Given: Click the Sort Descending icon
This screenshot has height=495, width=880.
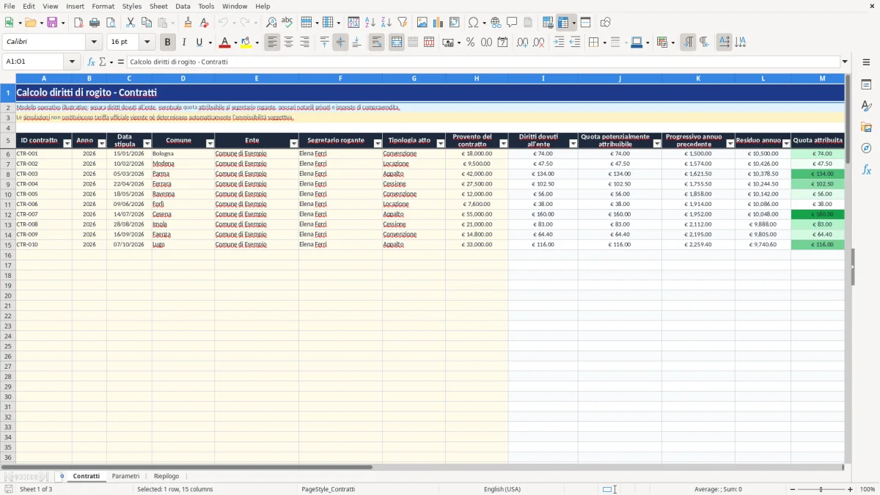Looking at the screenshot, I should [x=386, y=23].
